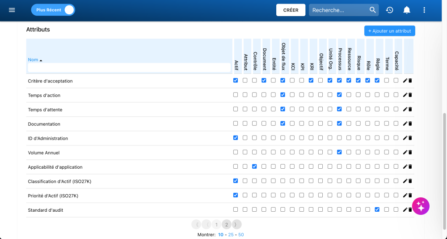Edit the Critère d'acceptation attribute

pyautogui.click(x=405, y=81)
